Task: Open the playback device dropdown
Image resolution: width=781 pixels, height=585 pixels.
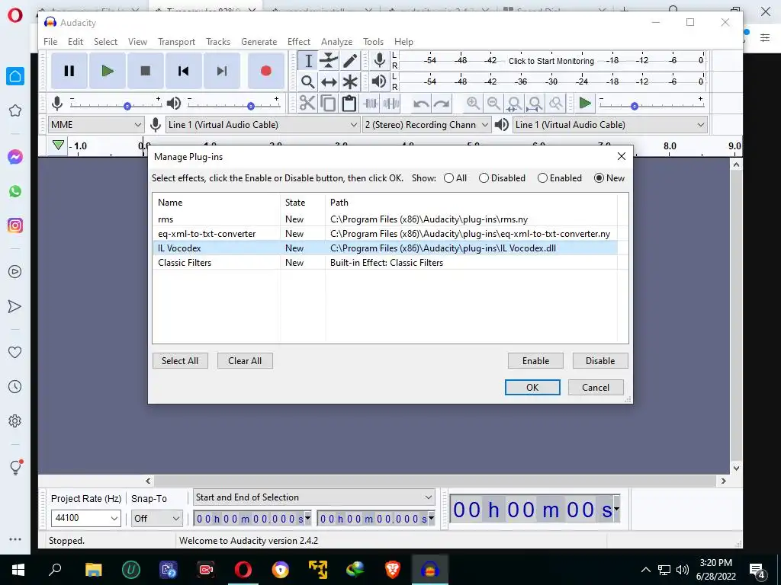Action: 609,125
